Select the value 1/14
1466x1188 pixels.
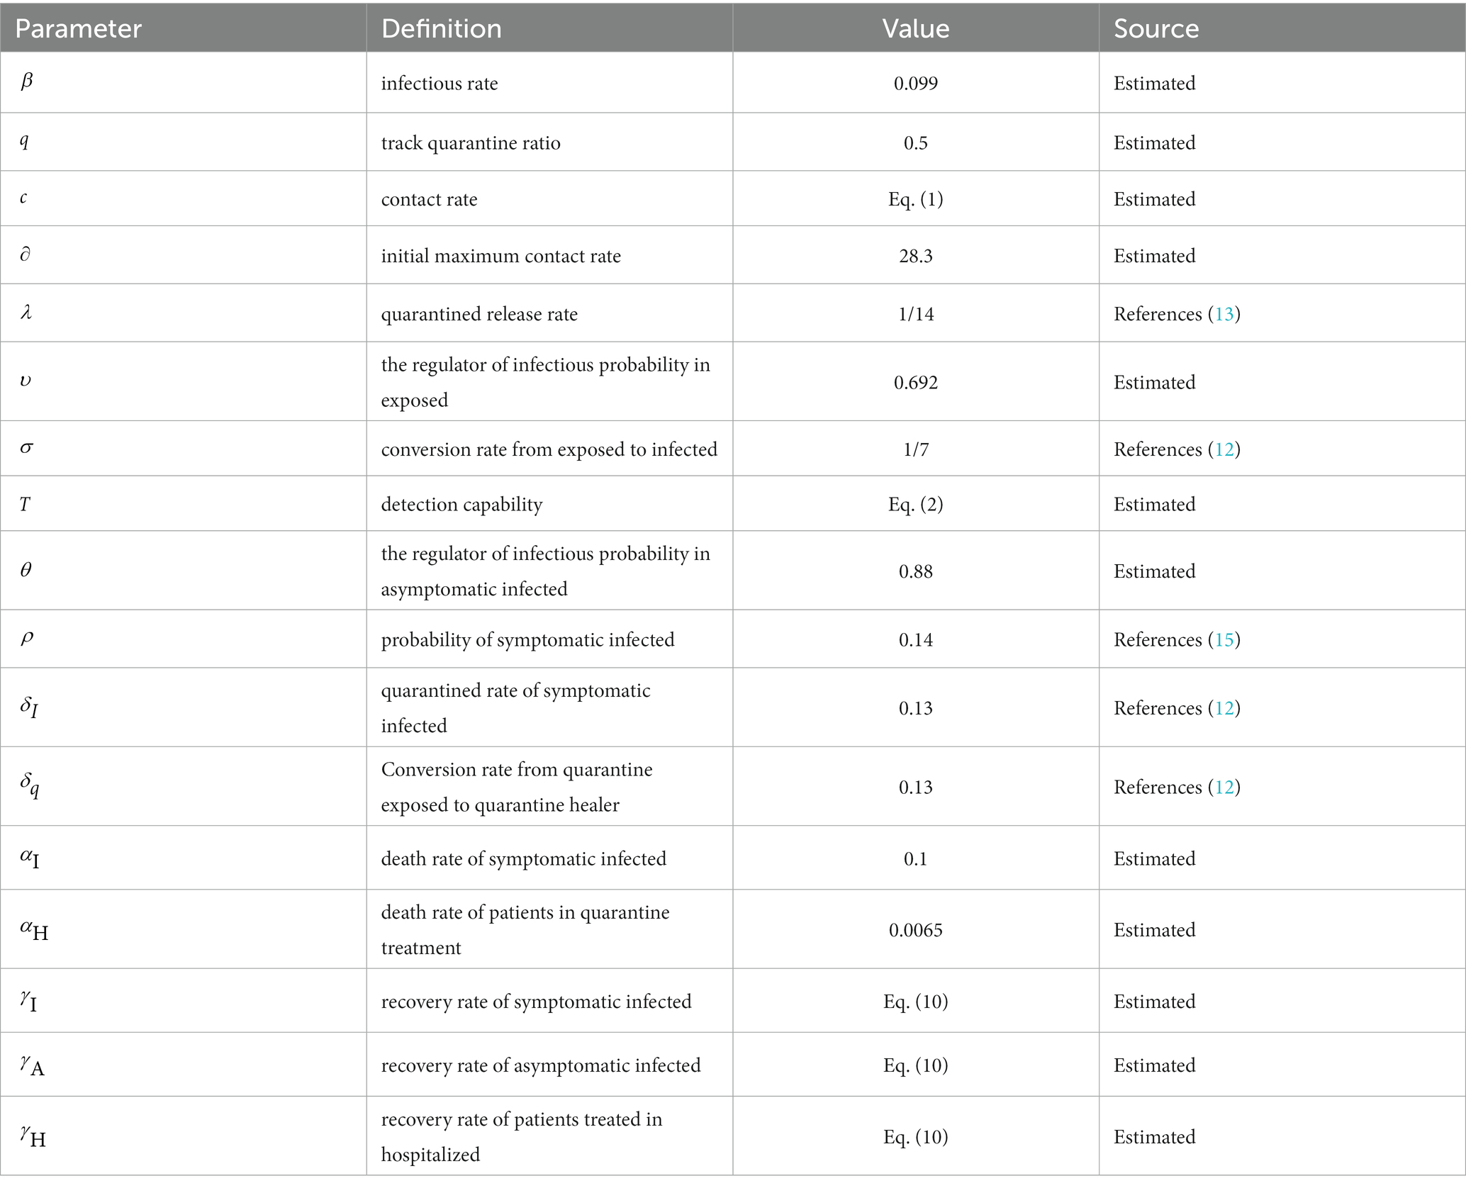pyautogui.click(x=916, y=314)
